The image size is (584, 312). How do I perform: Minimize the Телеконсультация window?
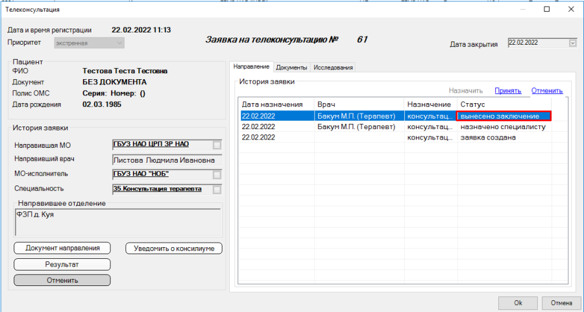pyautogui.click(x=523, y=9)
